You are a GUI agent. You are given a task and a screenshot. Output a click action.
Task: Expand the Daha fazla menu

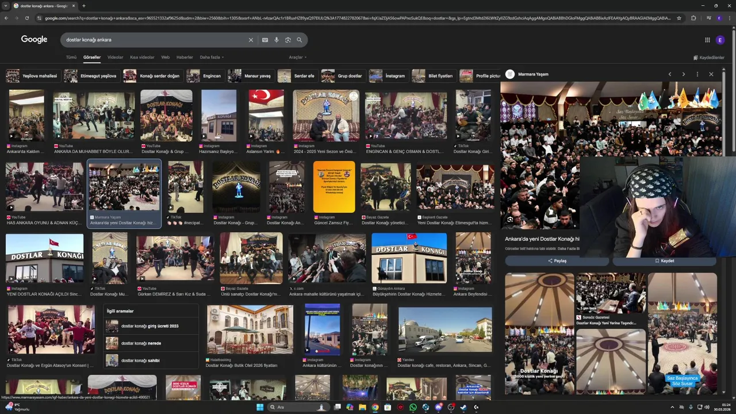pyautogui.click(x=212, y=57)
